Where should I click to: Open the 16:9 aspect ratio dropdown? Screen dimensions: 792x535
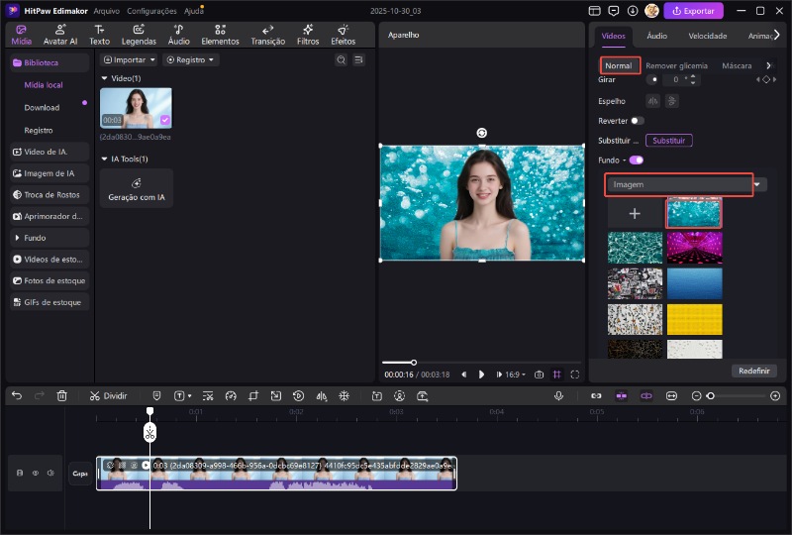pos(515,374)
